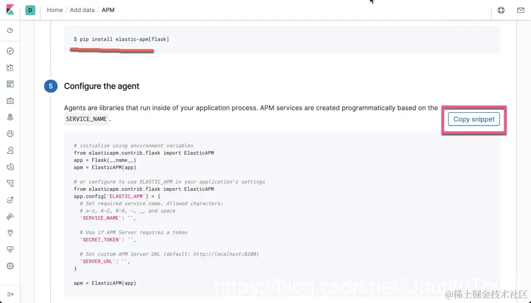This screenshot has height=303, width=531.
Task: Open Uptime from the sidebar
Action: click(x=10, y=200)
